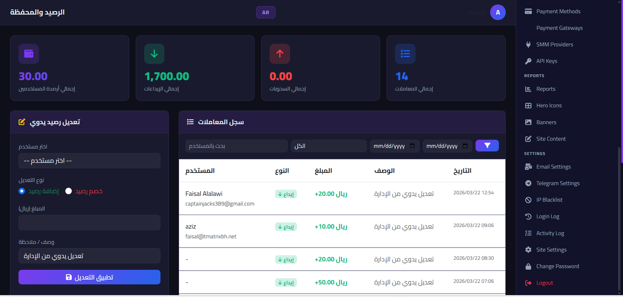Screen dimensions: 623x297
Task: Click the green down-arrow deposits icon
Action: 154,54
